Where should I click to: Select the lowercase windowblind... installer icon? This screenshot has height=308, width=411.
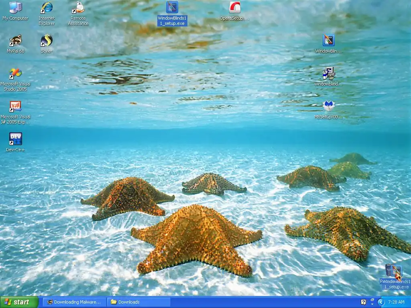point(328,77)
